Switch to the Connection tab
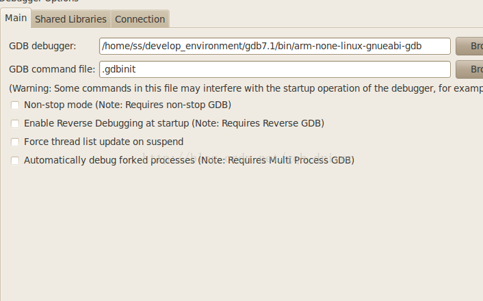The width and height of the screenshot is (483, 301). (x=140, y=19)
